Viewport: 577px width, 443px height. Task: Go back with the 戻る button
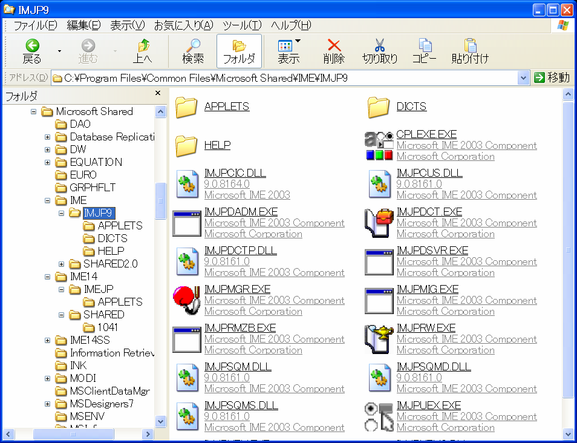pyautogui.click(x=33, y=51)
